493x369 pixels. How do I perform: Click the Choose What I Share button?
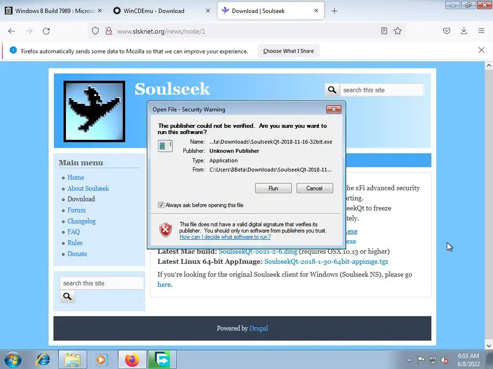(x=288, y=51)
